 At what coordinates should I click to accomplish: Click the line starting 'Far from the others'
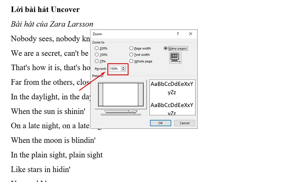(50, 82)
